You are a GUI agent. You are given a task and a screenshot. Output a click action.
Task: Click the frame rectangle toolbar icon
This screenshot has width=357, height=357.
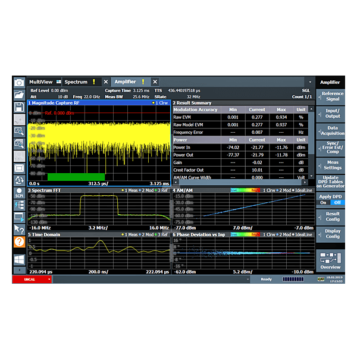click(19, 168)
